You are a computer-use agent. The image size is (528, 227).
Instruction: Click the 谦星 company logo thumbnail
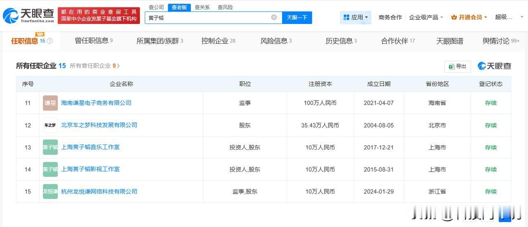coord(50,103)
